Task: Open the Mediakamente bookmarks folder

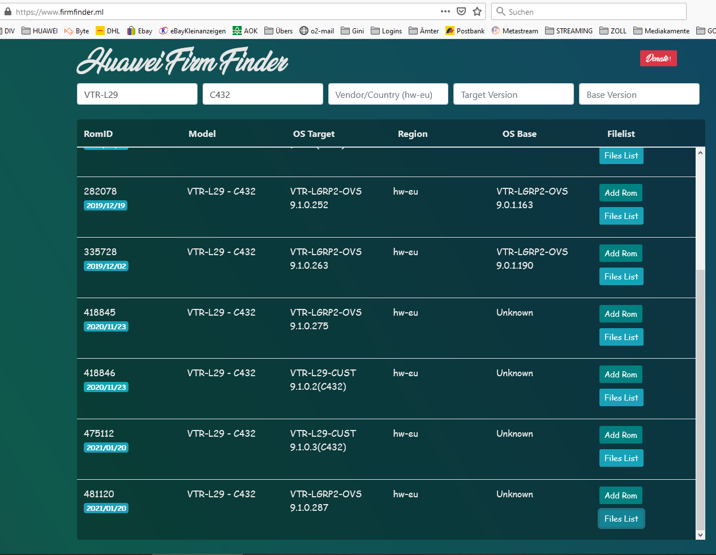Action: click(x=662, y=31)
